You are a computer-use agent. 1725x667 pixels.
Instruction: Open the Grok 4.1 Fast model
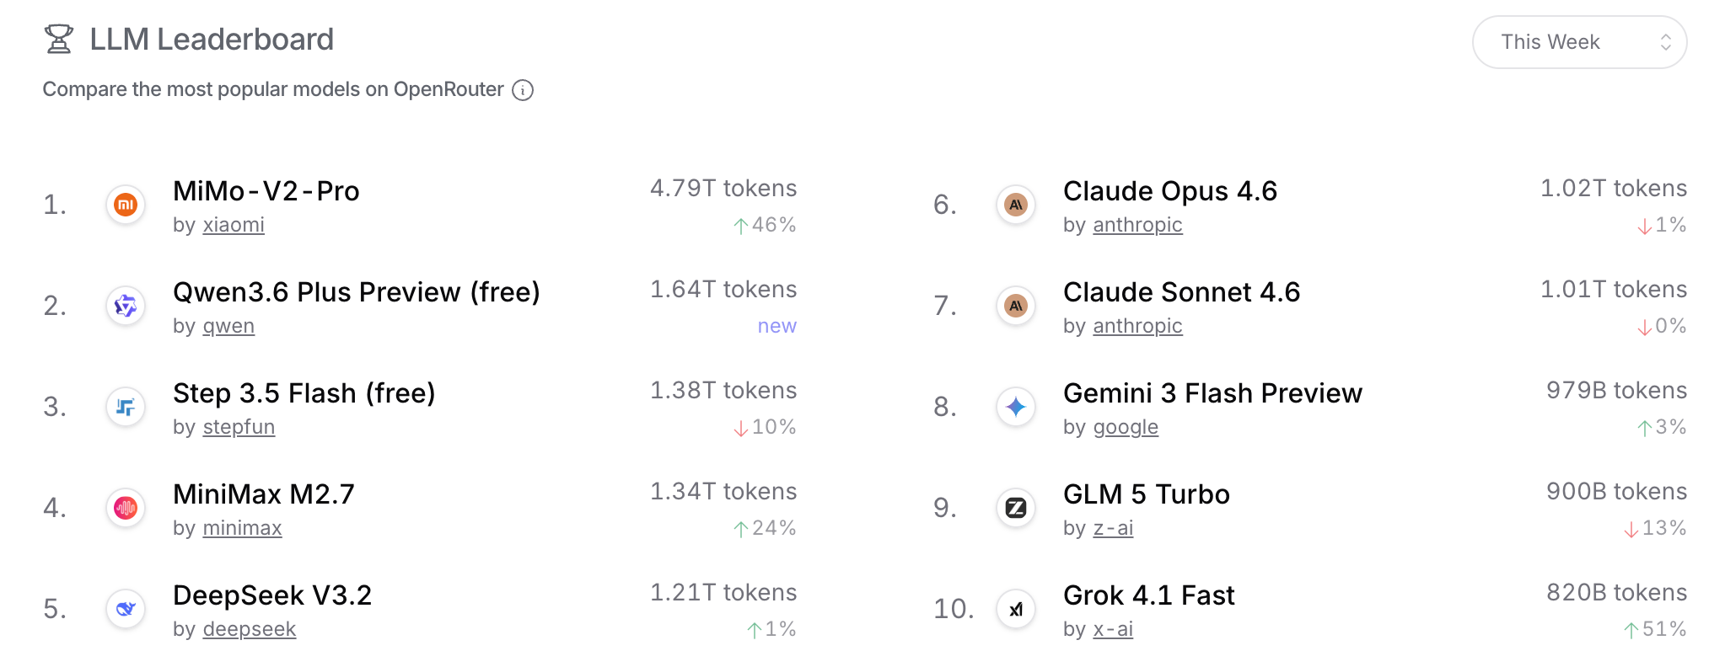(x=1148, y=595)
